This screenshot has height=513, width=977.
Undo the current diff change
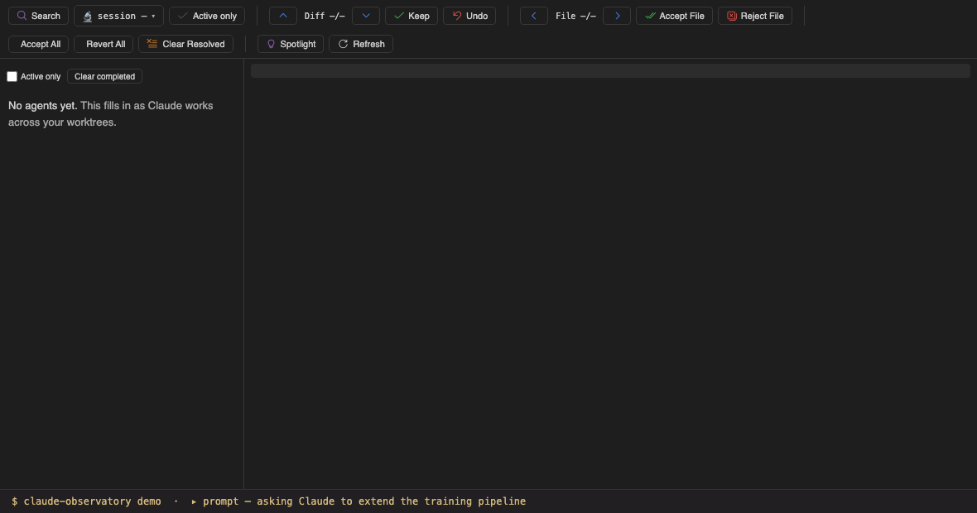pos(469,16)
